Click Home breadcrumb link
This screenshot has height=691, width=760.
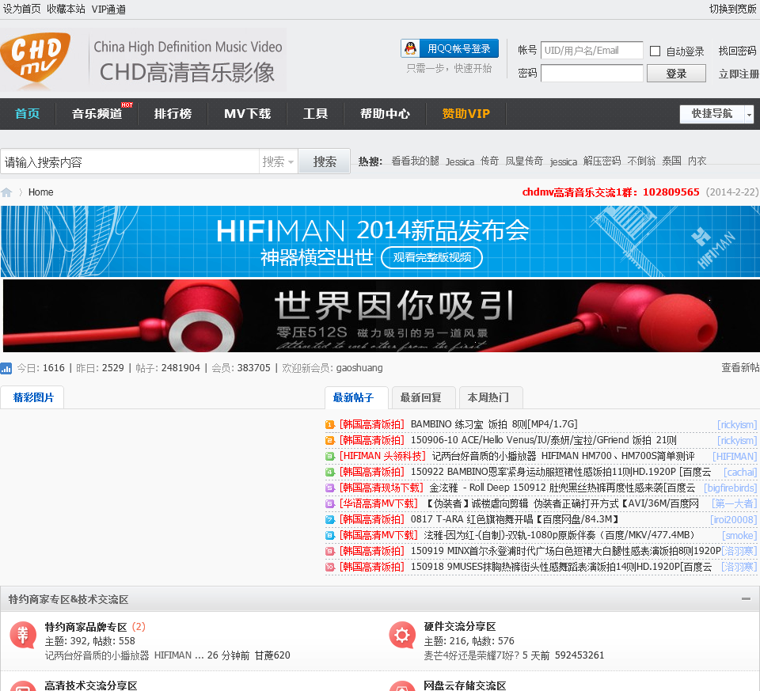tap(40, 192)
